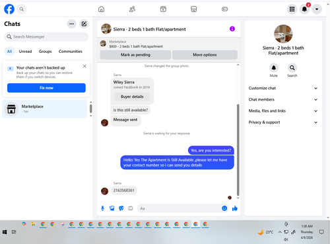Image resolution: width=330 pixels, height=244 pixels.
Task: Click the Aa message input field
Action: click(x=180, y=208)
